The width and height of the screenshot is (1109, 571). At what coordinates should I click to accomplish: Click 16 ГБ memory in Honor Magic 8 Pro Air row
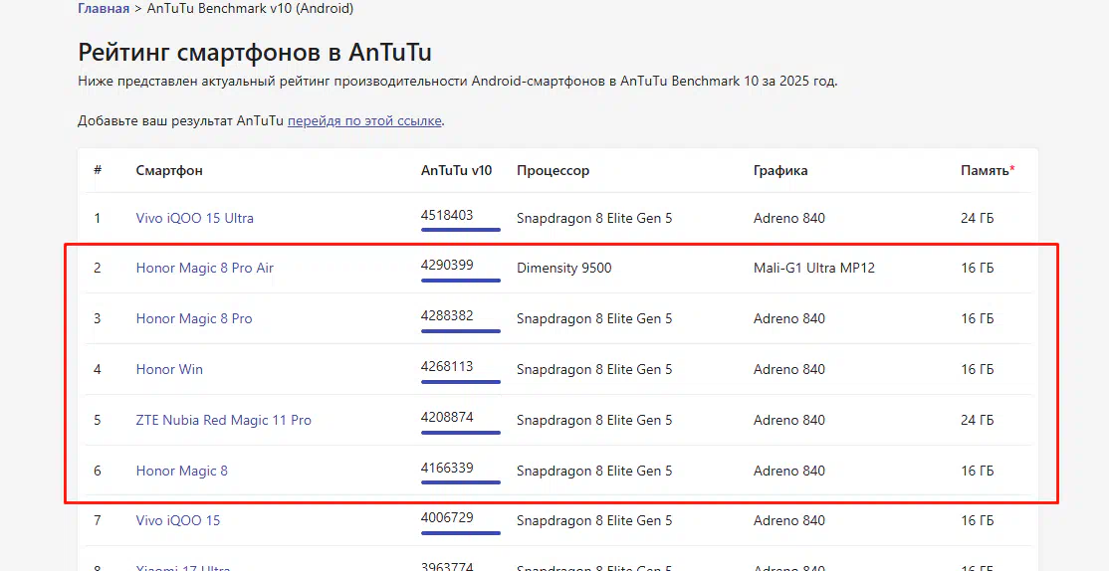click(x=977, y=269)
